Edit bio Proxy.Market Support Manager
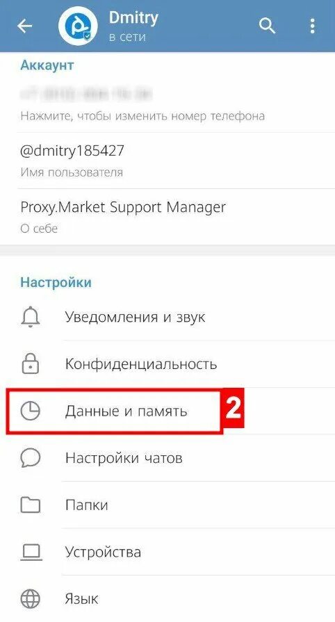 tap(167, 217)
